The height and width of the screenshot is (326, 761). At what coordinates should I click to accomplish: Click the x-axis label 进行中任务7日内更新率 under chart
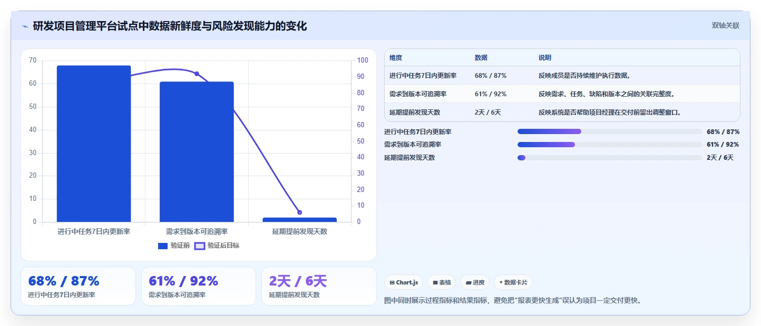[94, 231]
